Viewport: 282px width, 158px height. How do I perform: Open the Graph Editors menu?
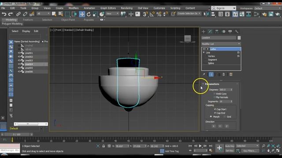pyautogui.click(x=108, y=8)
